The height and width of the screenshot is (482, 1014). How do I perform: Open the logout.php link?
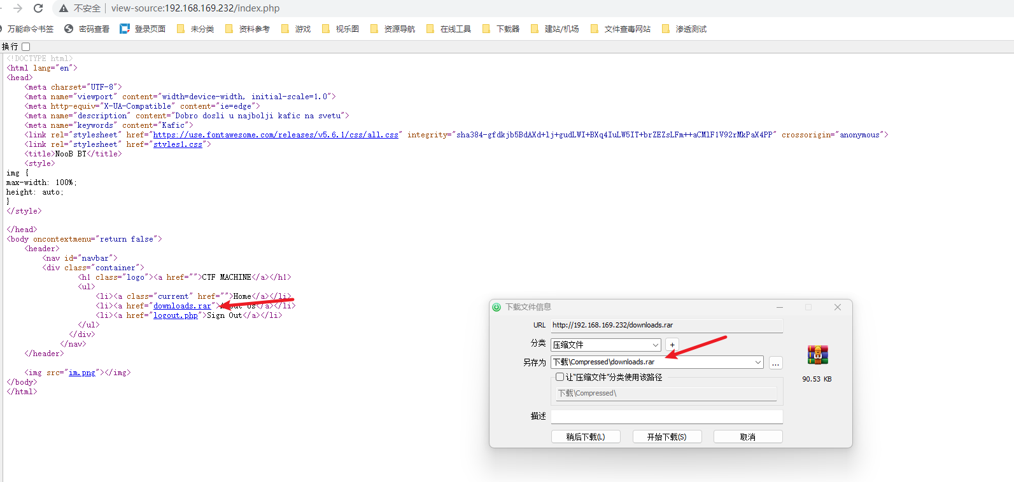[x=176, y=315]
